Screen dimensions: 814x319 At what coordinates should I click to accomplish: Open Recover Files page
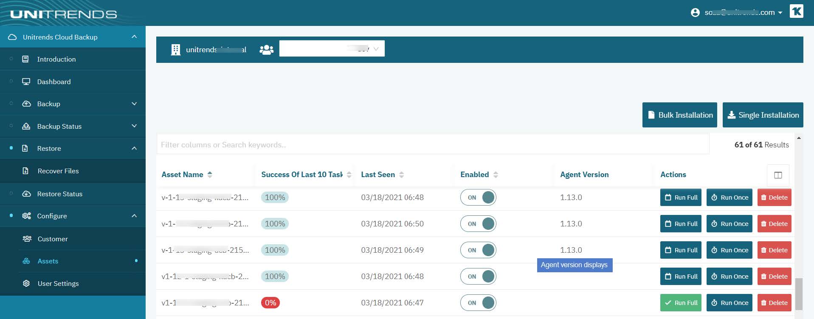pyautogui.click(x=58, y=171)
